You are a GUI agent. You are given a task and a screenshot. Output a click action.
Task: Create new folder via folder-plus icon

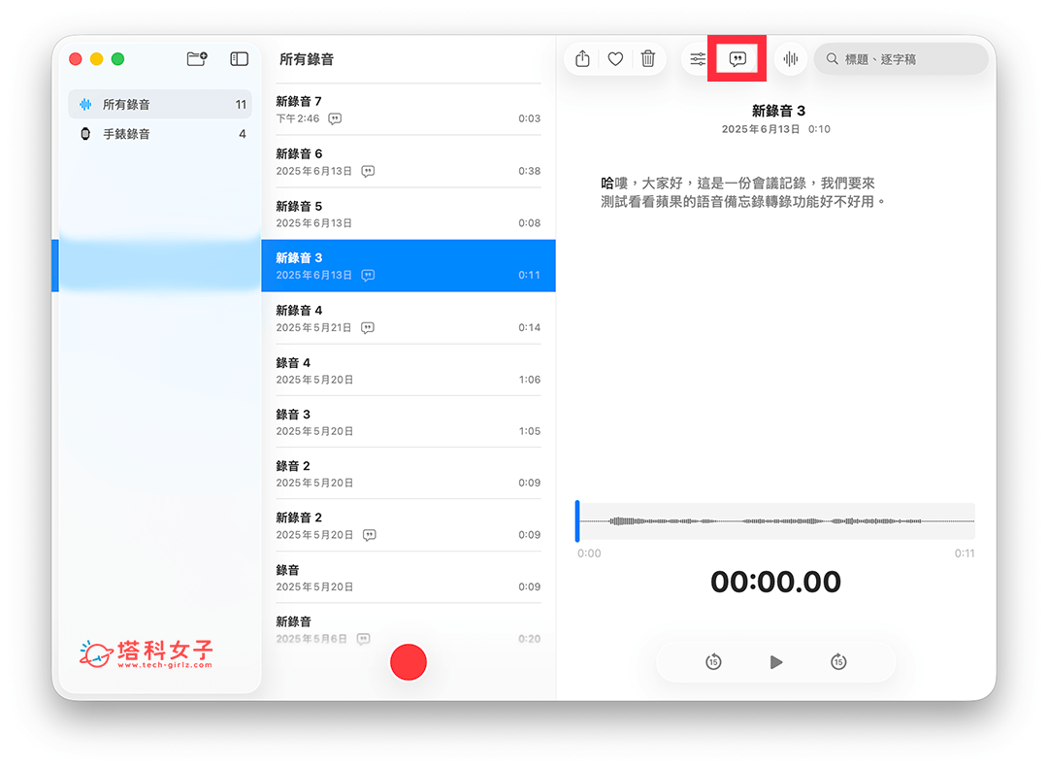[x=196, y=59]
